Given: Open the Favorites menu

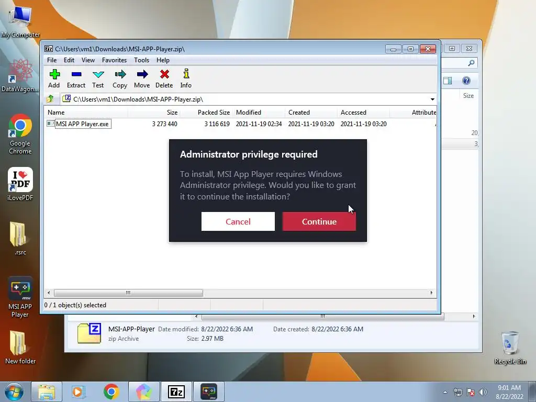Looking at the screenshot, I should (115, 60).
